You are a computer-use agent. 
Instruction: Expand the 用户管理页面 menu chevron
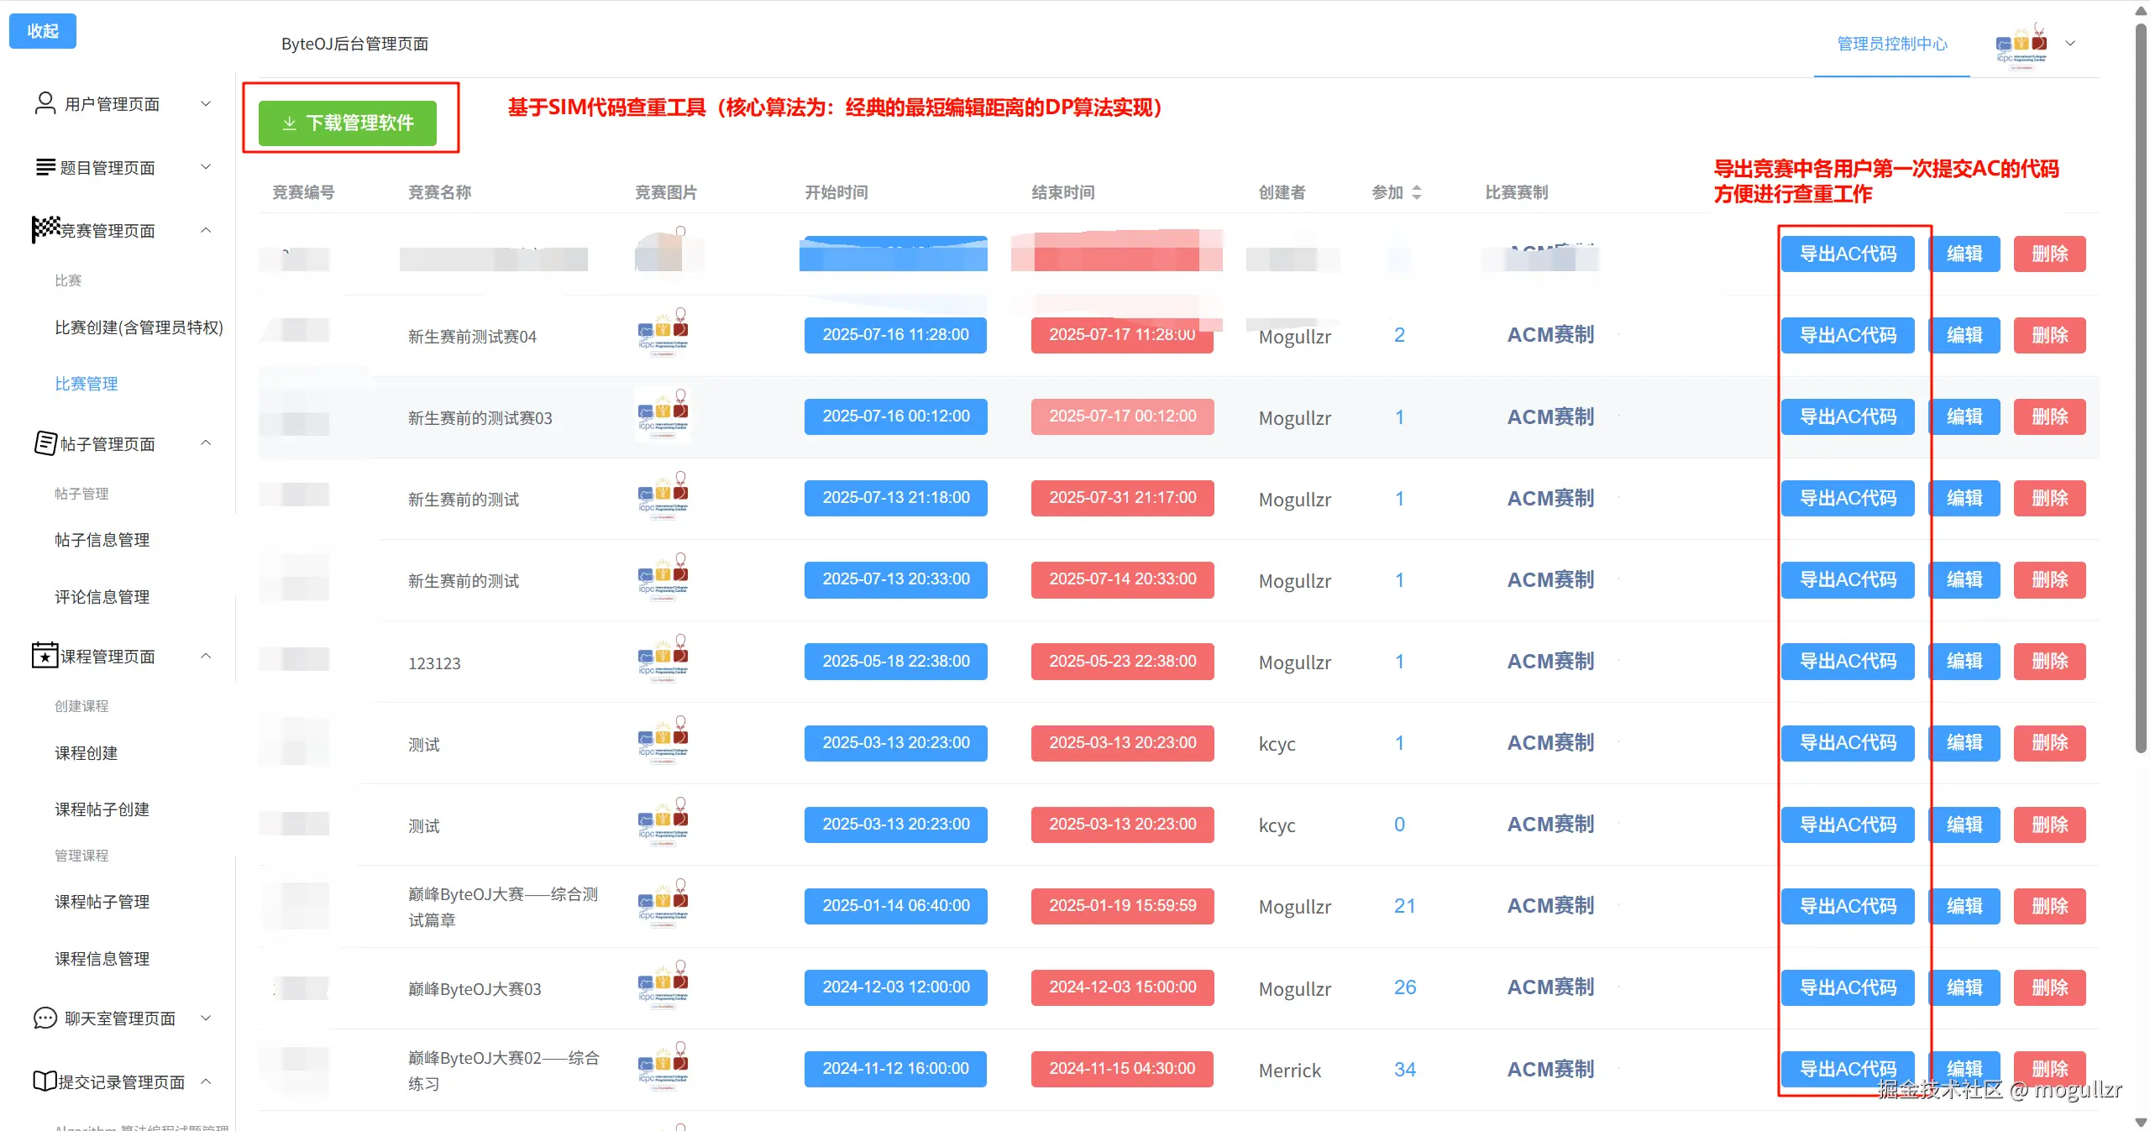(x=206, y=103)
